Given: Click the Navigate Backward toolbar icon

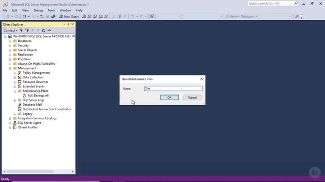Looking at the screenshot, I should click(x=8, y=17).
